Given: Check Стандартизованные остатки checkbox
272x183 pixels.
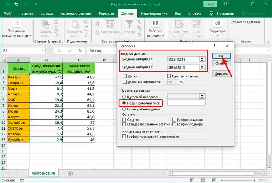Looking at the screenshot, I should 124,124.
